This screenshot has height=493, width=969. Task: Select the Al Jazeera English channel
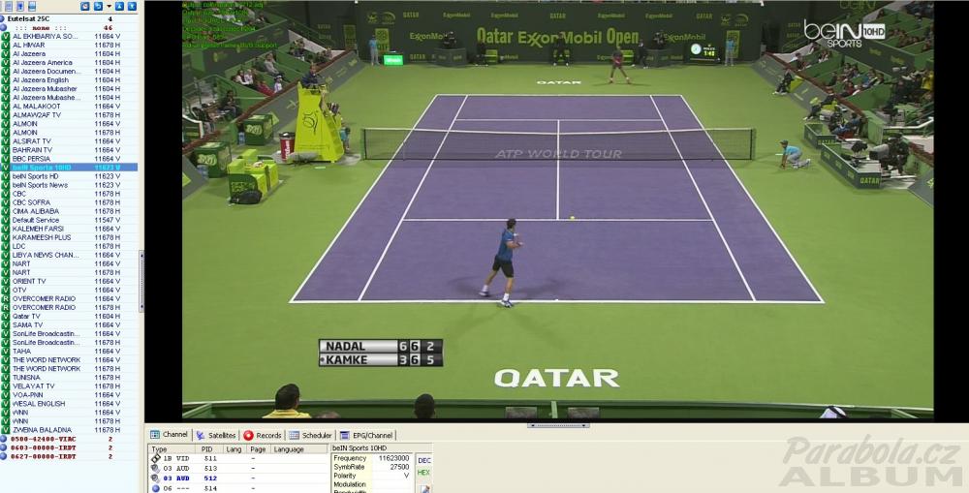[69, 79]
